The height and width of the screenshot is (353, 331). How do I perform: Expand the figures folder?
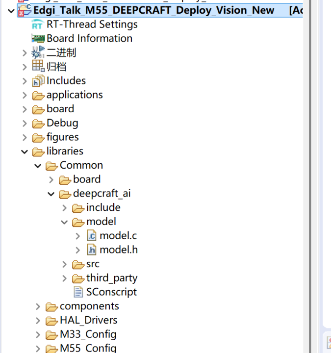(x=25, y=138)
